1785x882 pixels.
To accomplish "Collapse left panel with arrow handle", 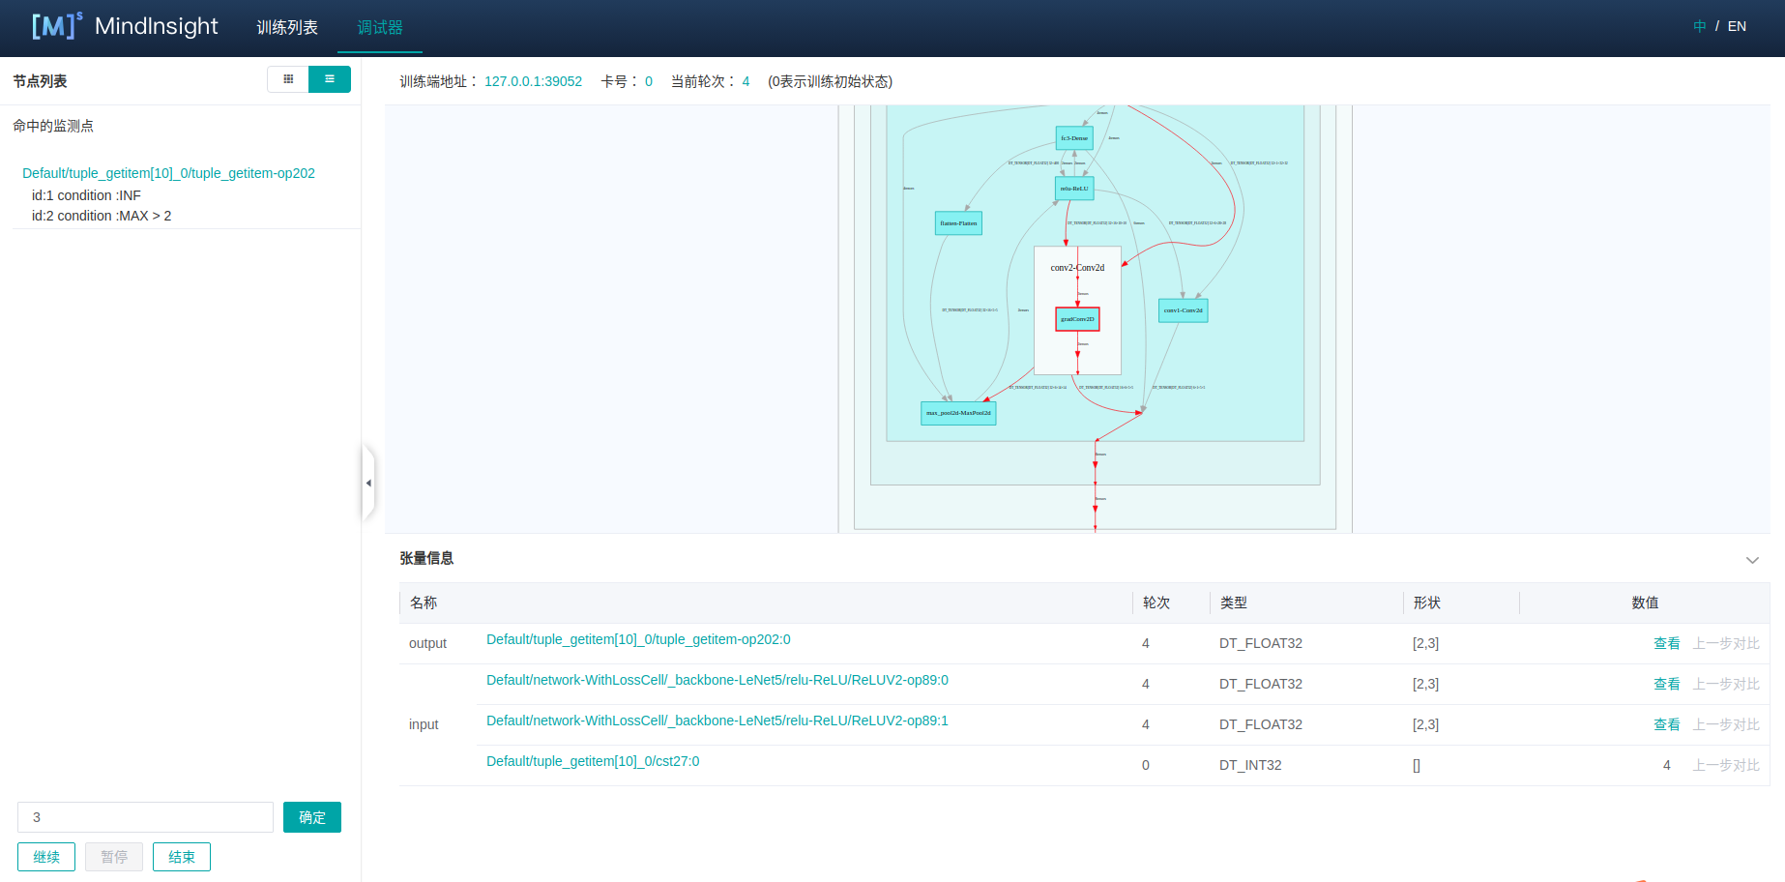I will pos(368,483).
